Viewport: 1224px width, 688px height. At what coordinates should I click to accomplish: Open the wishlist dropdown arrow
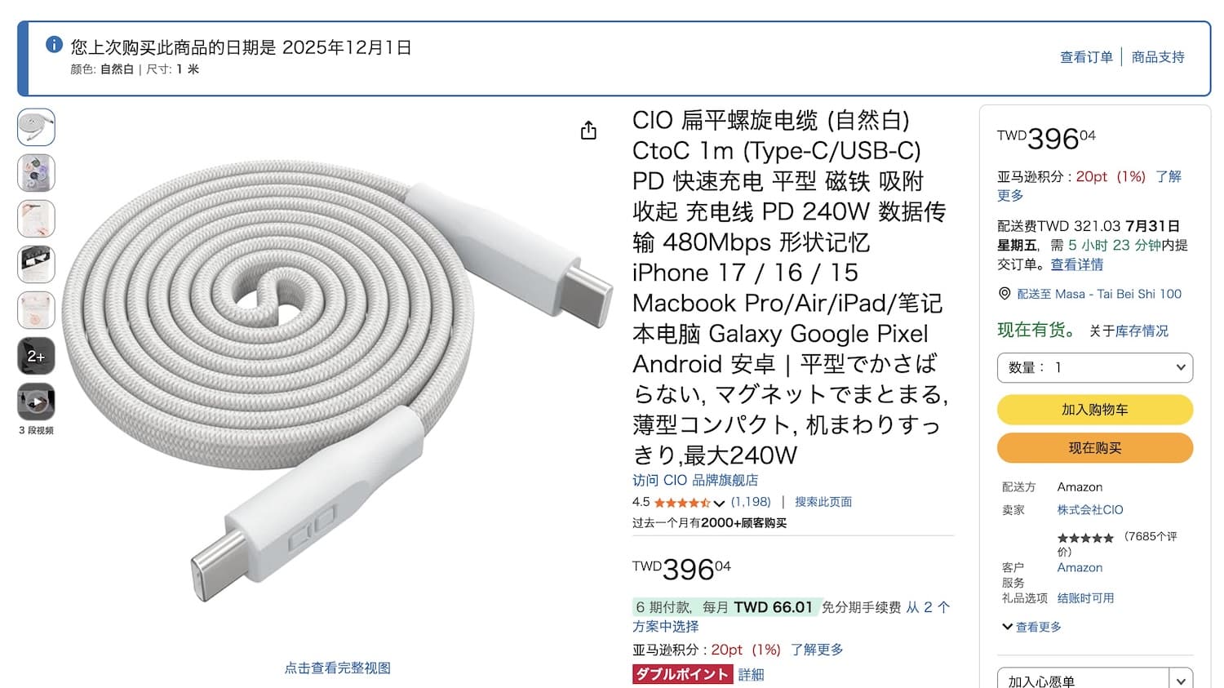1181,681
